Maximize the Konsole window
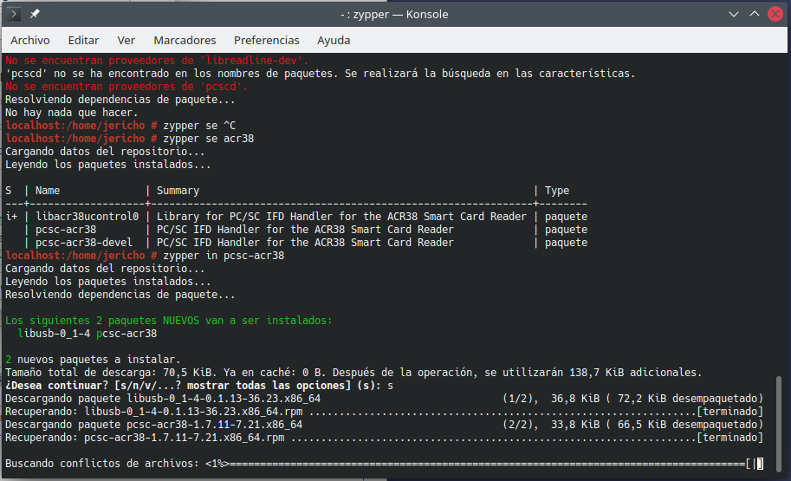 click(x=752, y=14)
